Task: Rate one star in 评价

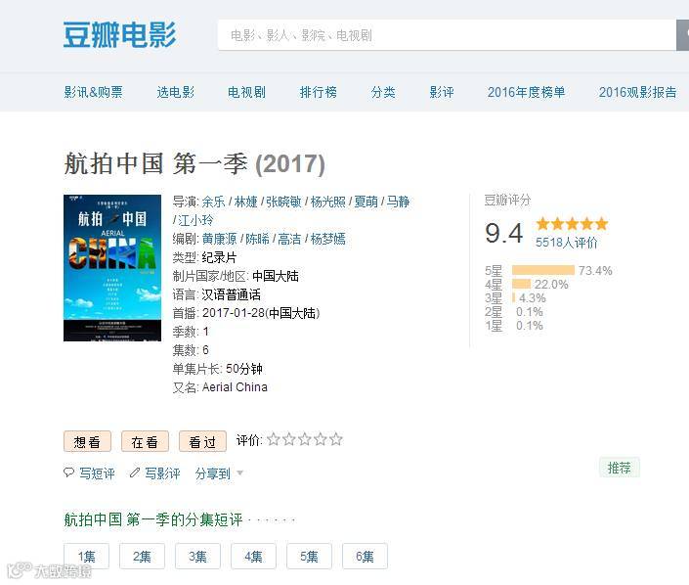Action: click(274, 439)
